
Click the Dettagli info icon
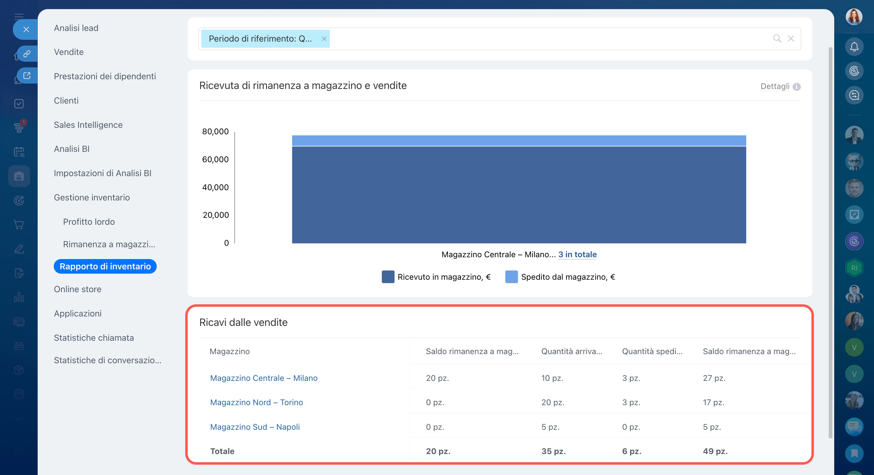[797, 87]
